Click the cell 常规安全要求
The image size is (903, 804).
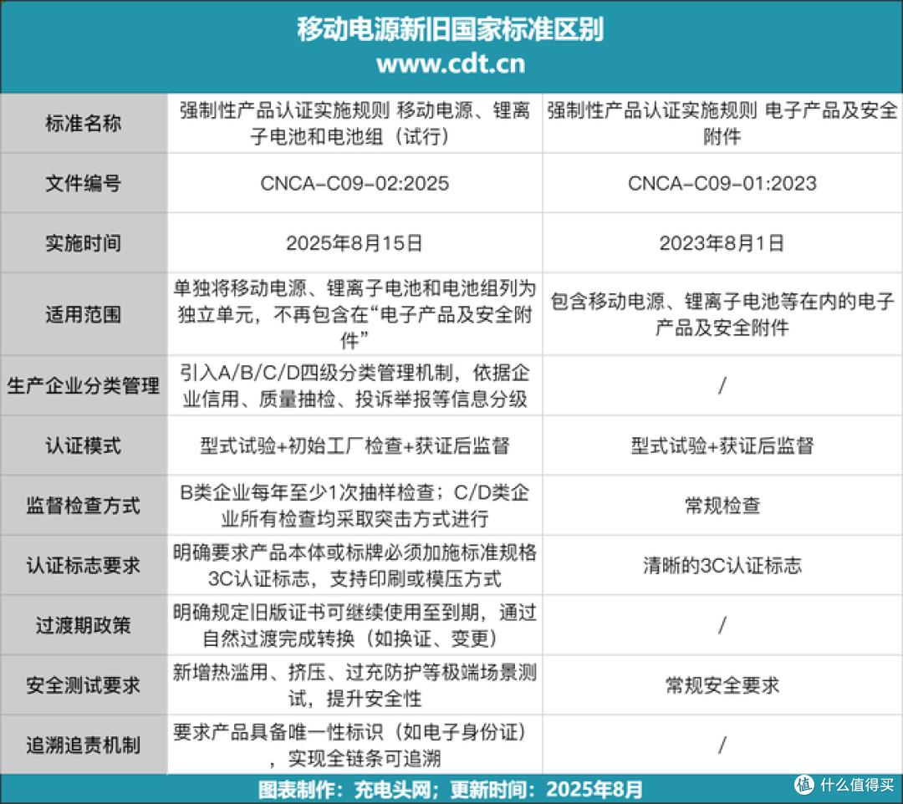click(x=722, y=684)
